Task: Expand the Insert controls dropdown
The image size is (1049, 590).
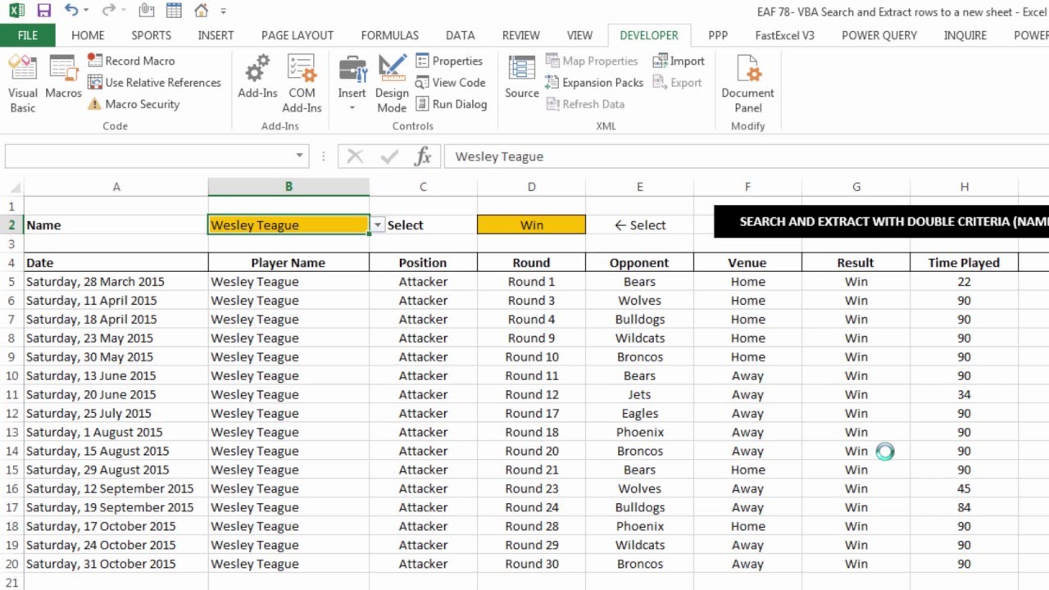Action: pos(352,108)
